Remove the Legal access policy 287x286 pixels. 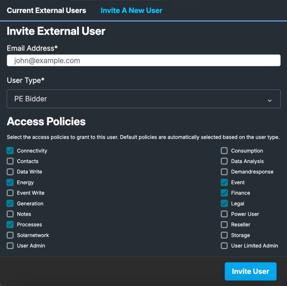224,204
